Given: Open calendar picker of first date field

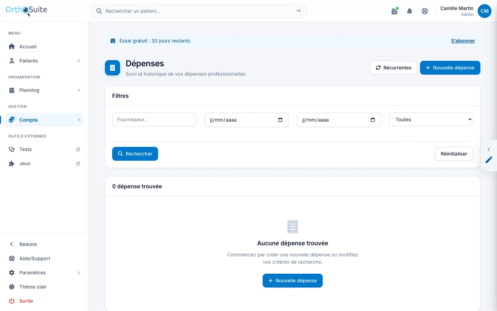Looking at the screenshot, I should pyautogui.click(x=280, y=120).
